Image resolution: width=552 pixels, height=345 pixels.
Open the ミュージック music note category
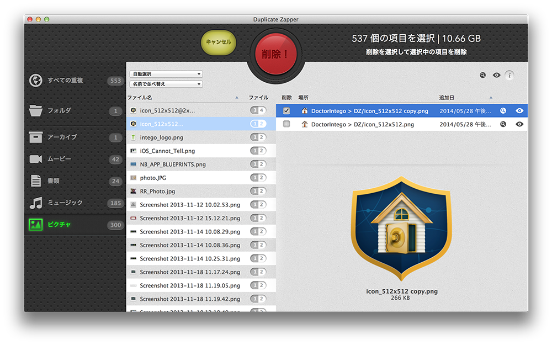[x=36, y=203]
